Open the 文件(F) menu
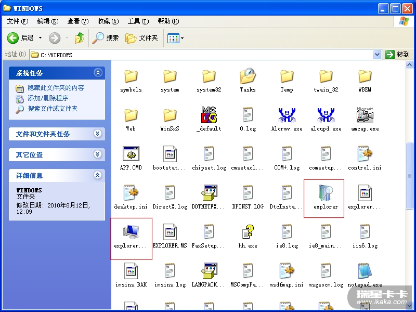 [18, 21]
